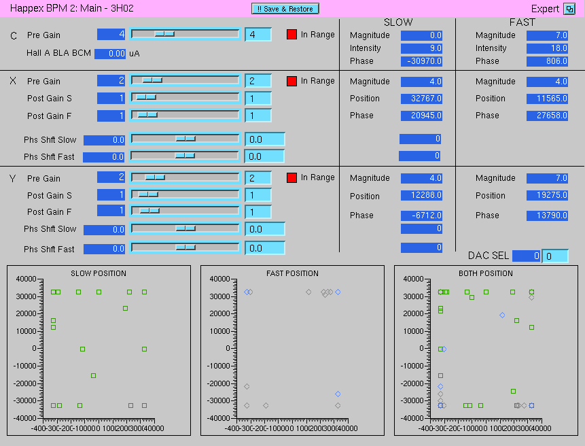Click the X Post Gain S slider
Image resolution: width=585 pixels, height=446 pixels.
(x=185, y=98)
